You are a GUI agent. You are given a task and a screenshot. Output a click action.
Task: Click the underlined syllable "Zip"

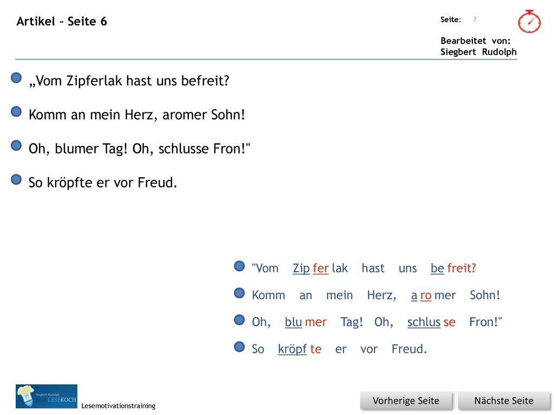(x=301, y=268)
